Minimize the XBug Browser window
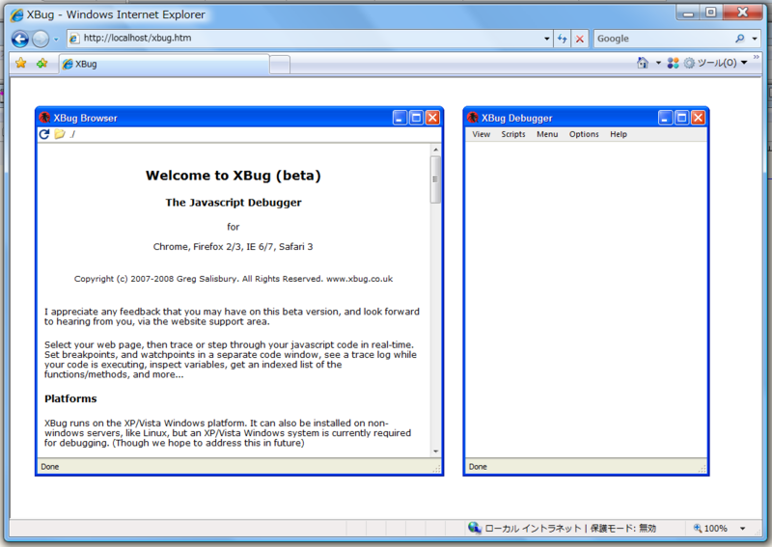The width and height of the screenshot is (772, 547). pos(400,118)
